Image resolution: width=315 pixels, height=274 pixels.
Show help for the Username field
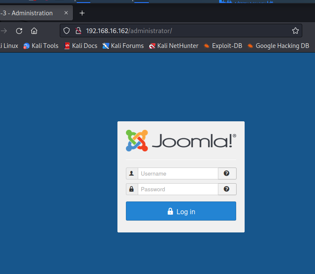tap(227, 173)
